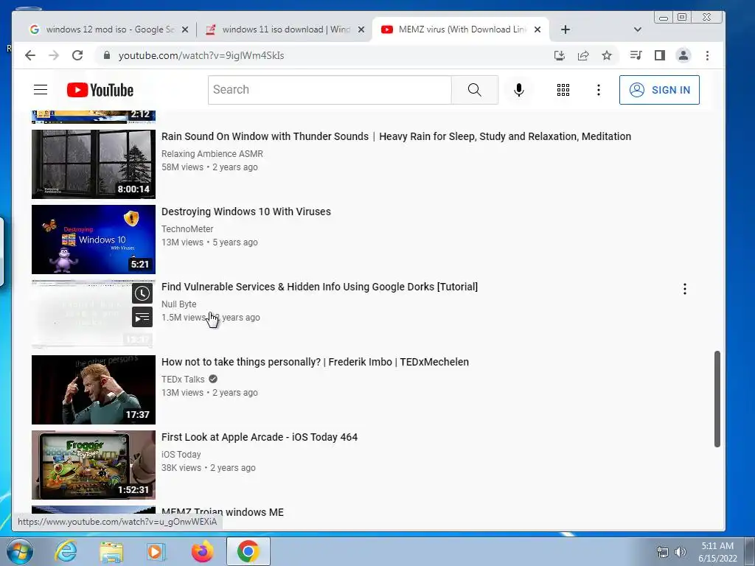This screenshot has height=566, width=755.
Task: Open YouTube settings three-dot menu
Action: pos(599,90)
